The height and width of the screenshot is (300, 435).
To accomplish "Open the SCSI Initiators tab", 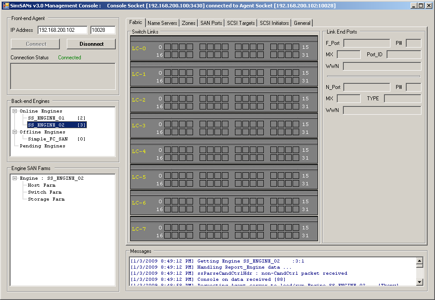I will [274, 23].
